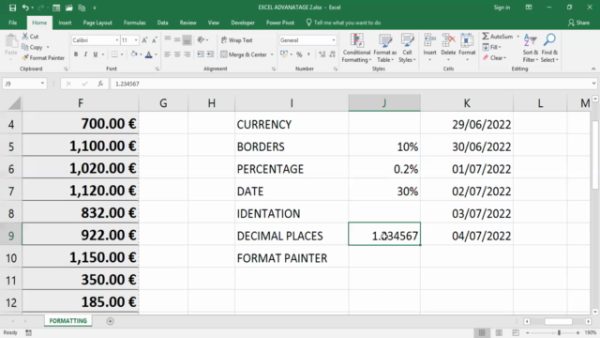Toggle bottom align
The image size is (600, 338).
coord(187,39)
